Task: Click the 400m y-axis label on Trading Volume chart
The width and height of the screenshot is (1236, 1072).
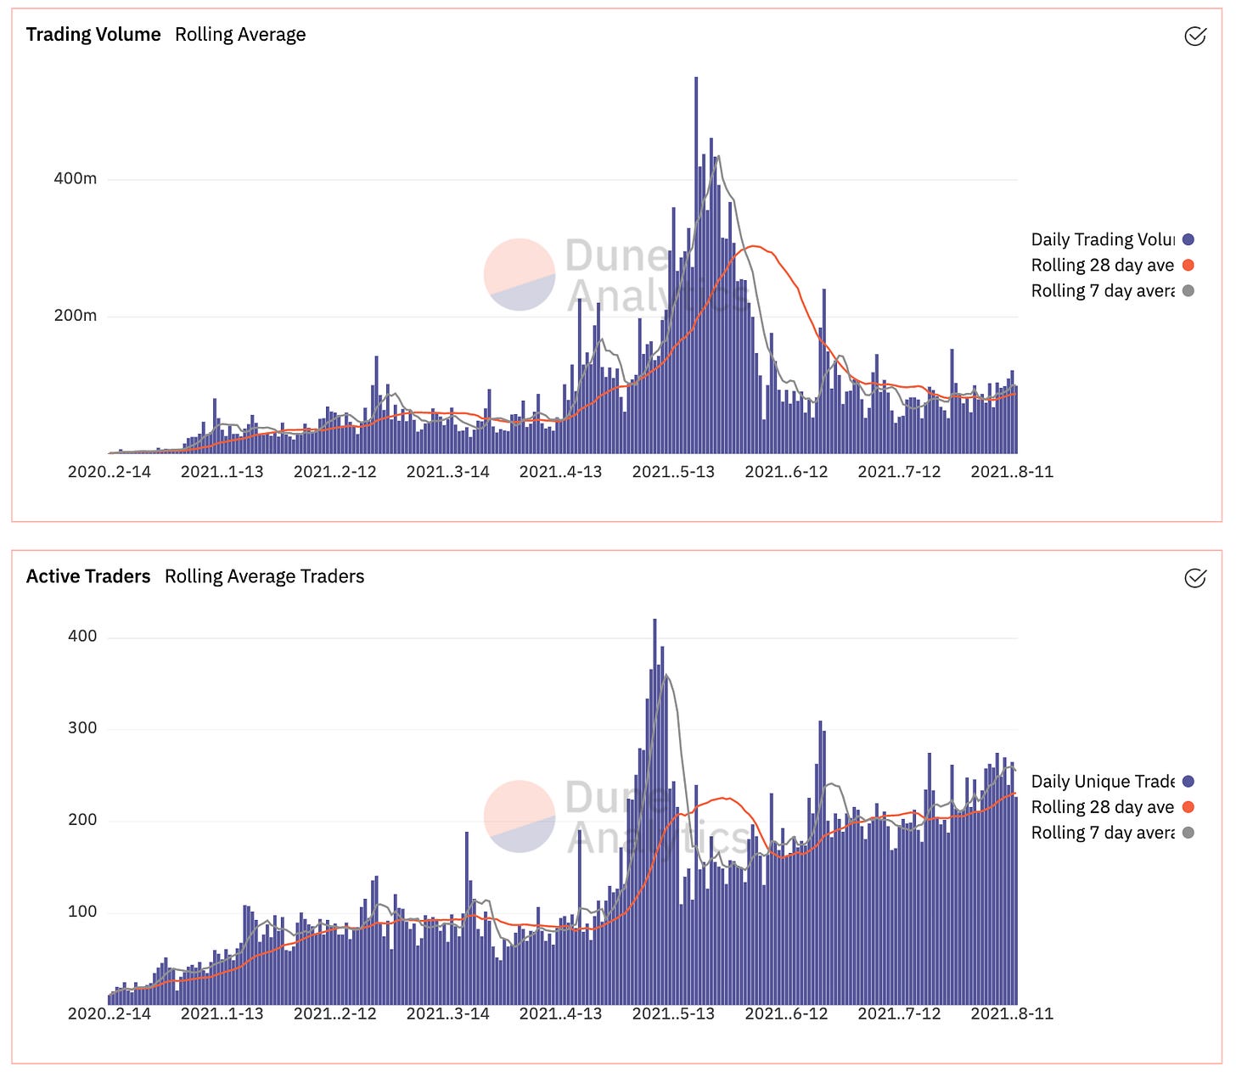Action: click(x=76, y=178)
